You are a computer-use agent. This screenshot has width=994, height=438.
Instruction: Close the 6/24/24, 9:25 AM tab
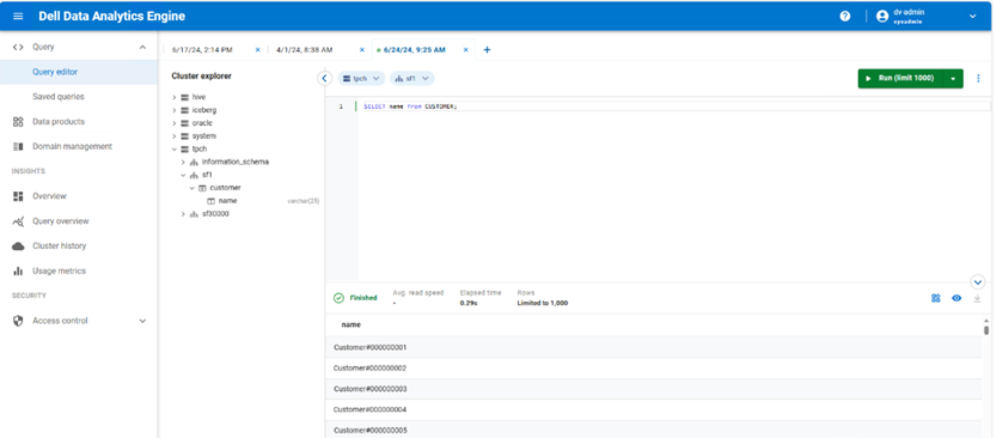tap(465, 50)
